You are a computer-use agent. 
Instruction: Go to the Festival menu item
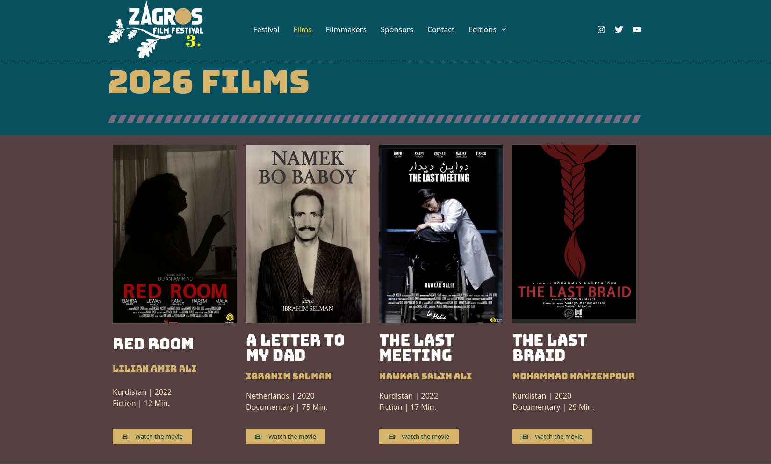266,29
